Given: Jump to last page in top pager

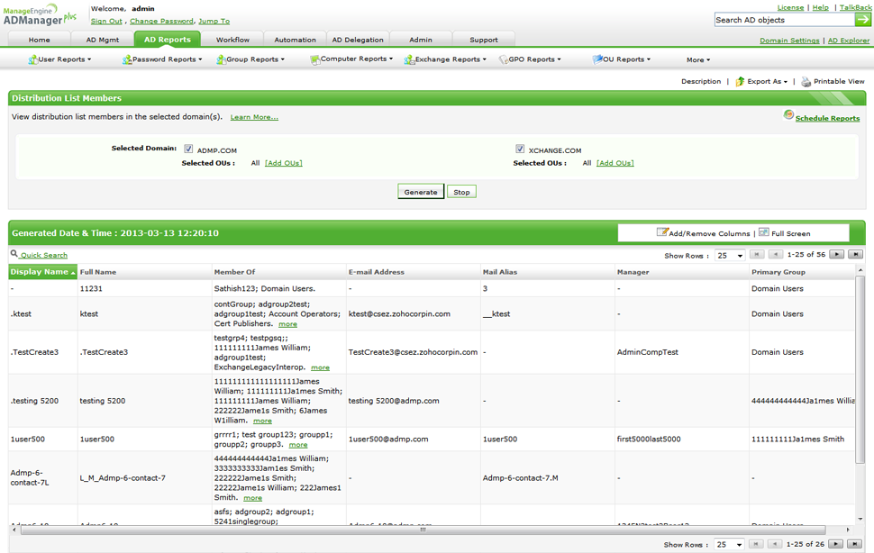Looking at the screenshot, I should (855, 255).
